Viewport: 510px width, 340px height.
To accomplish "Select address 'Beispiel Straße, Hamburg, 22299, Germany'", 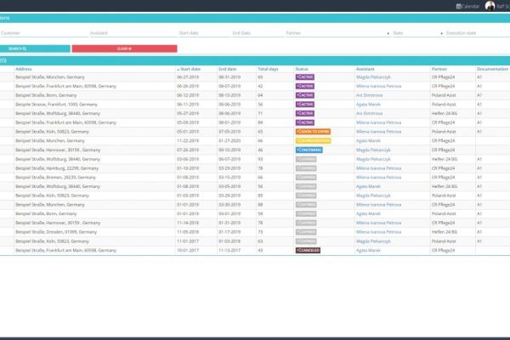I will tap(57, 168).
